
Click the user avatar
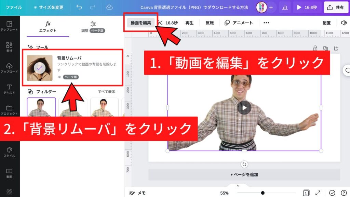click(261, 8)
